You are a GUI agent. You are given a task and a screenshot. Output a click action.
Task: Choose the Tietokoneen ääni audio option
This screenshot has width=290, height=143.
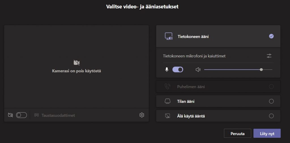[x=193, y=36]
